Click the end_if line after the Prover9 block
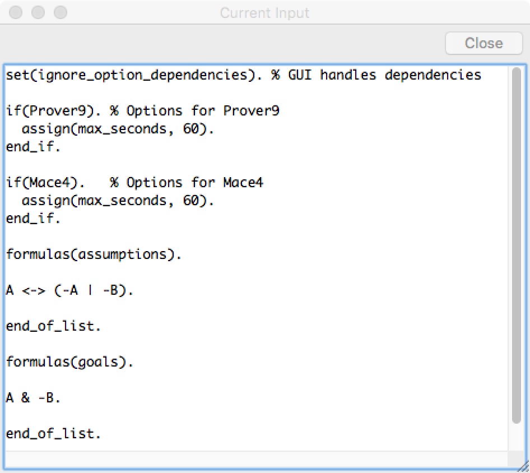 click(32, 147)
